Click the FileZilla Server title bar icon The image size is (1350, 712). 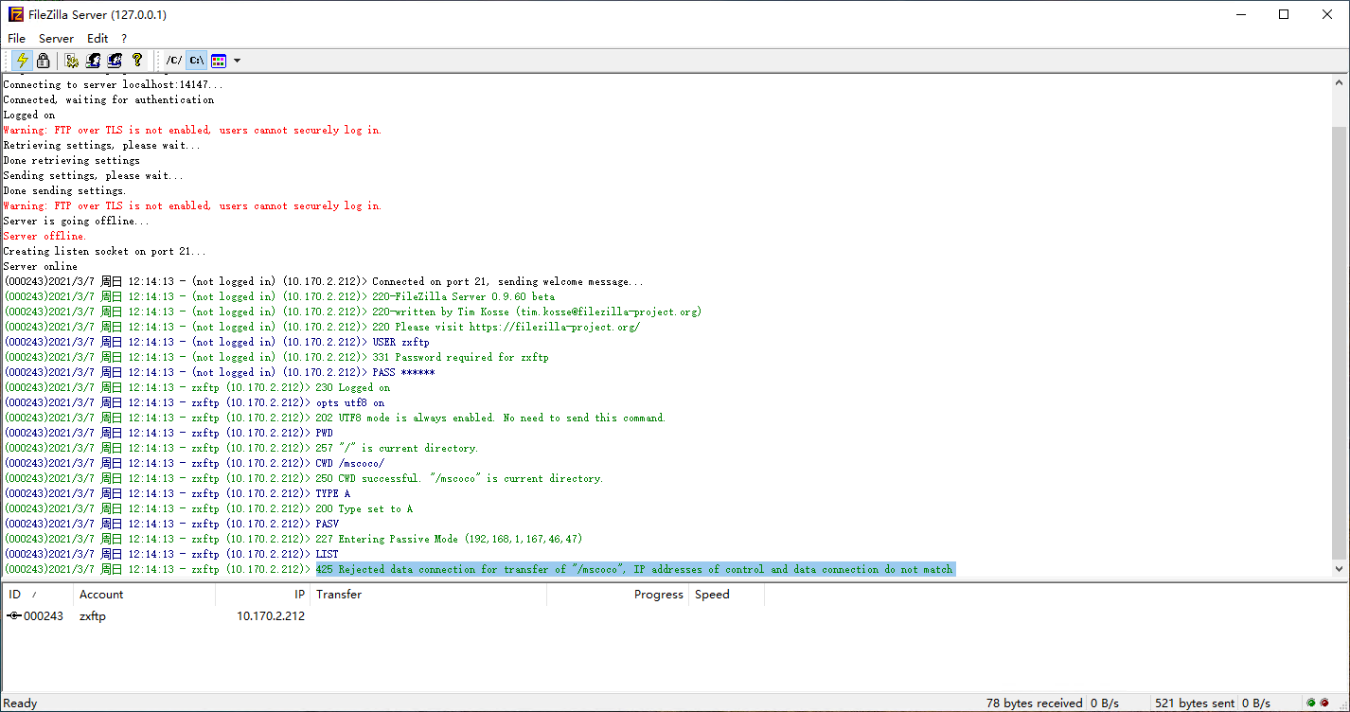pos(16,14)
